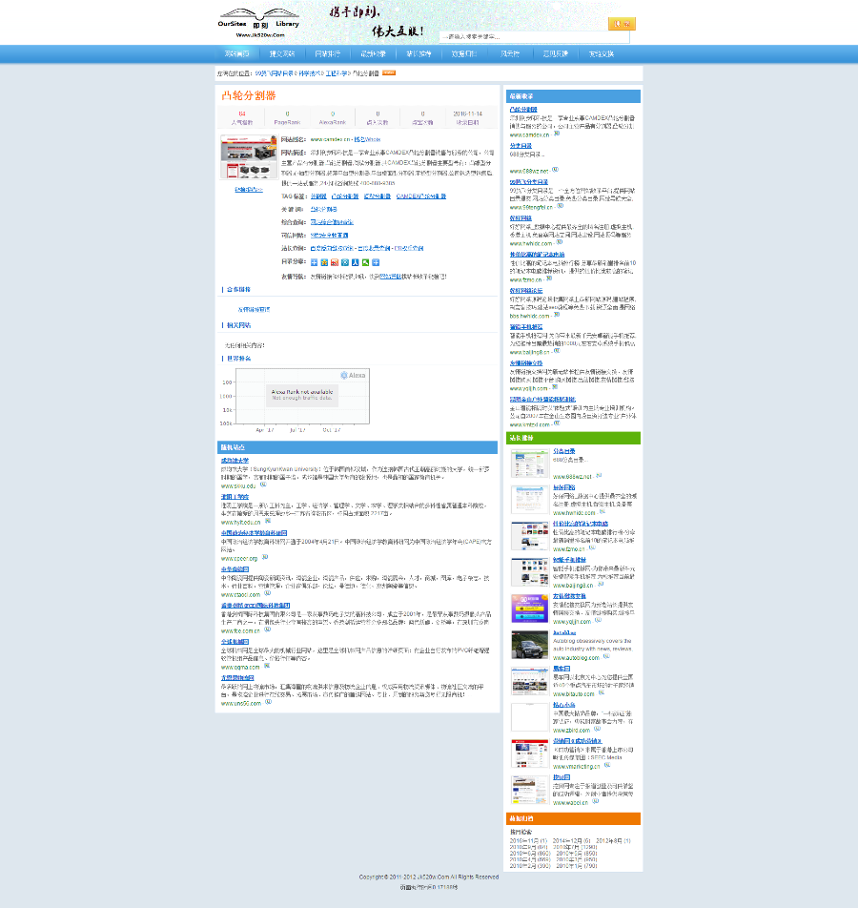Open the 风云榜 navbar item
The width and height of the screenshot is (858, 908).
(x=510, y=53)
